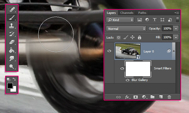Open the layer style fx menu
Image resolution: width=189 pixels, height=113 pixels.
[127, 97]
